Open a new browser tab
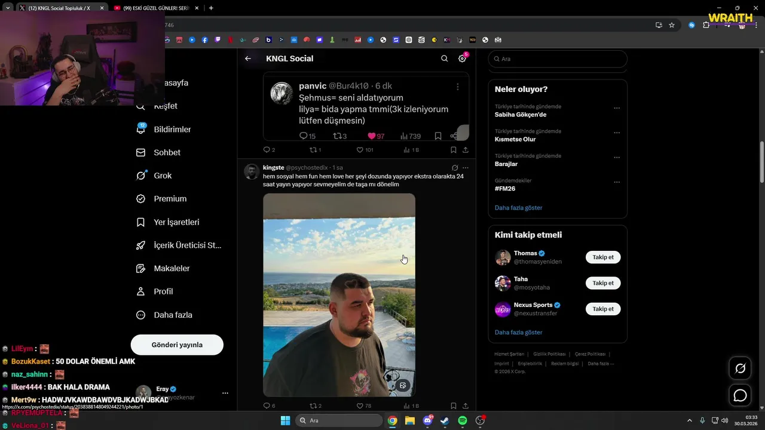The height and width of the screenshot is (430, 765). point(211,8)
